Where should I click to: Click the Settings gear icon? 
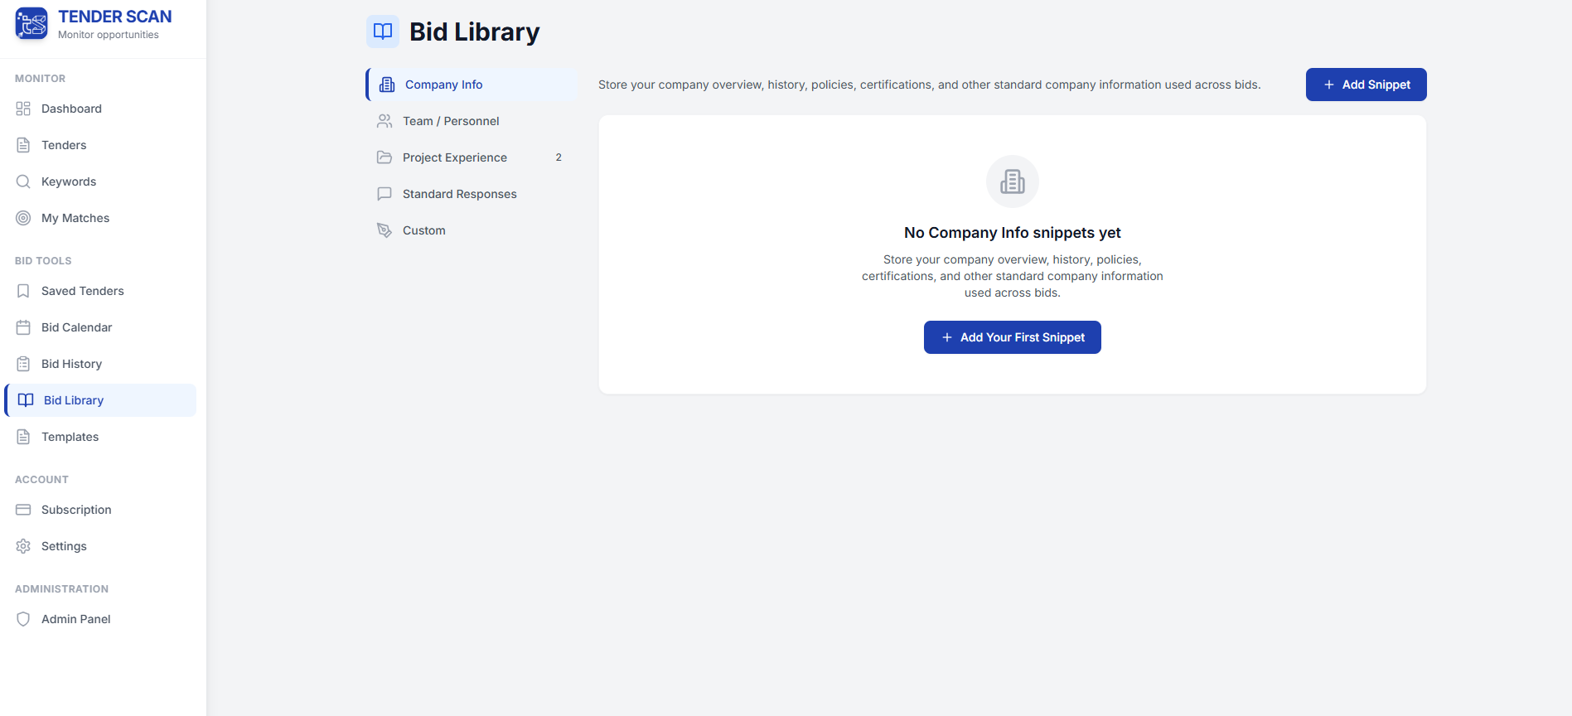[23, 546]
